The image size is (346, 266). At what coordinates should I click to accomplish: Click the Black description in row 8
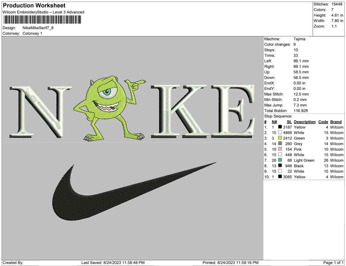298,166
